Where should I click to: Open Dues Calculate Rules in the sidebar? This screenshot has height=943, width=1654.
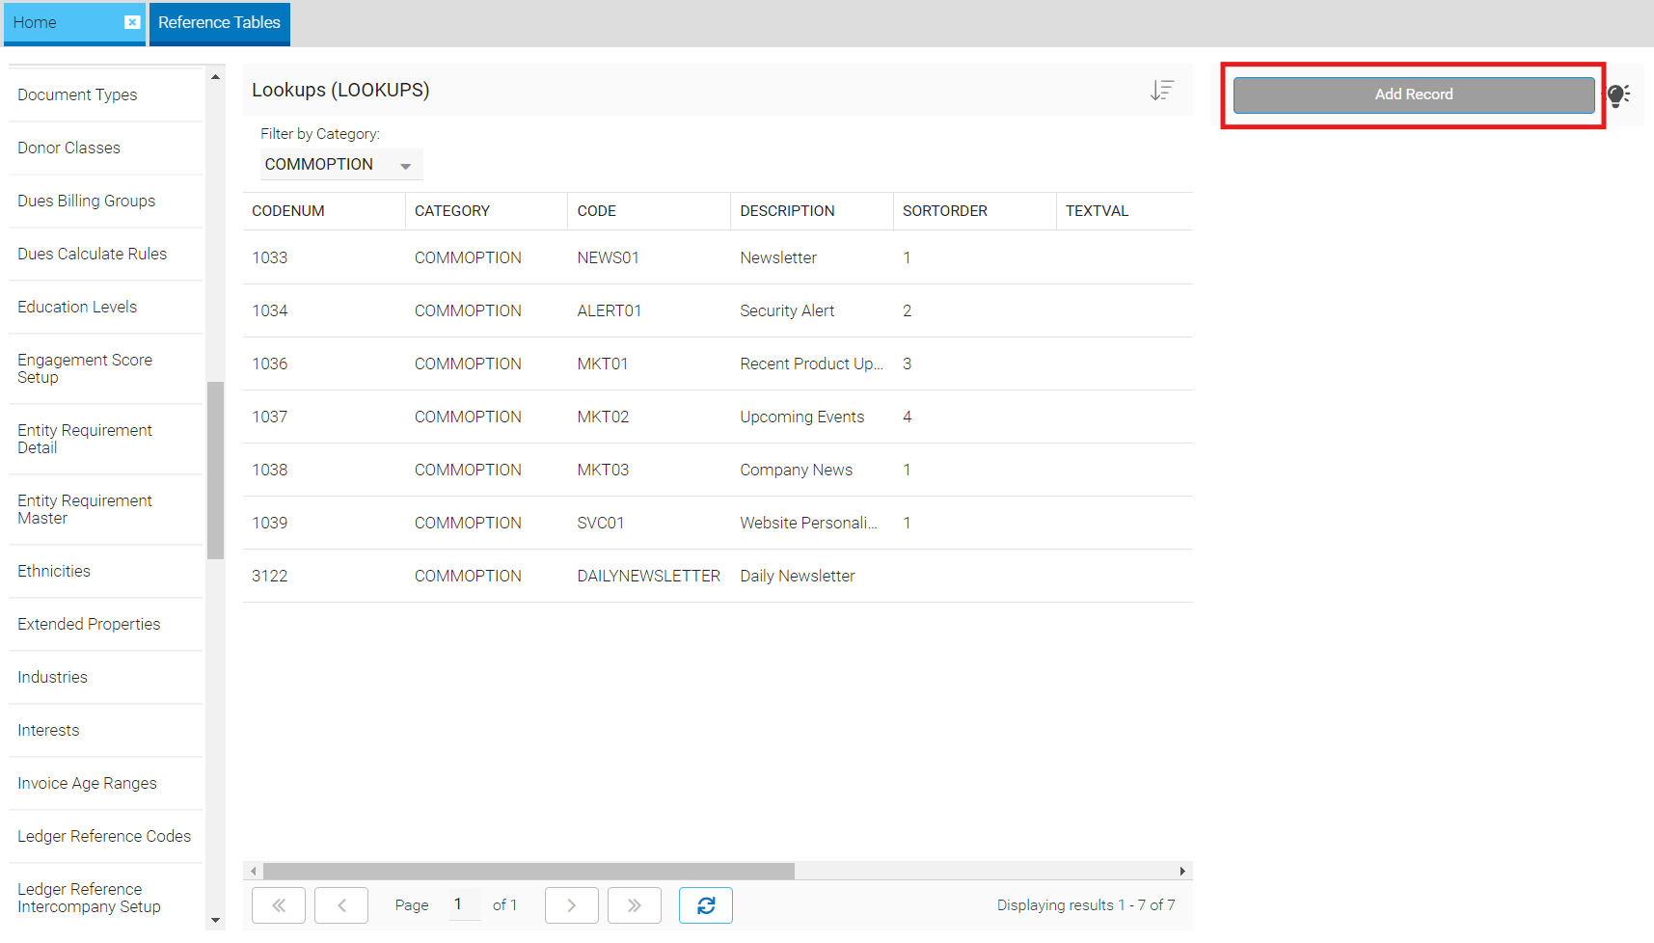point(106,254)
